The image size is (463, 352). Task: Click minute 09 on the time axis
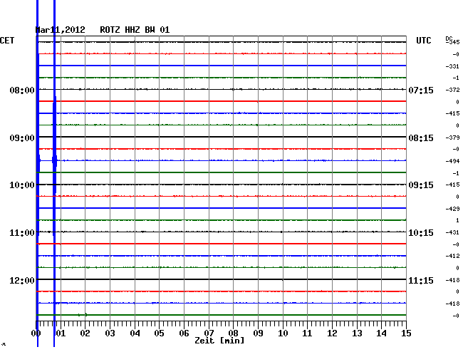click(258, 333)
